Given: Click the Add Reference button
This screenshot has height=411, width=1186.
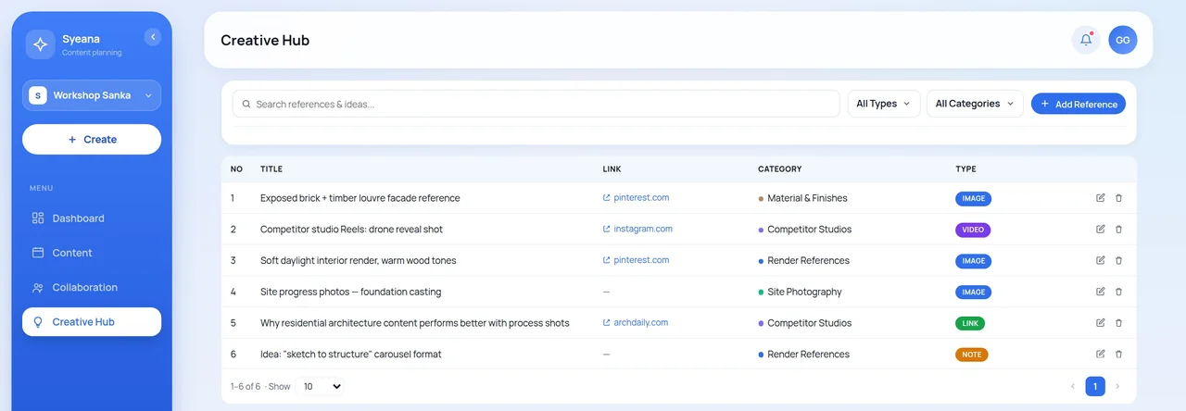Looking at the screenshot, I should point(1079,104).
